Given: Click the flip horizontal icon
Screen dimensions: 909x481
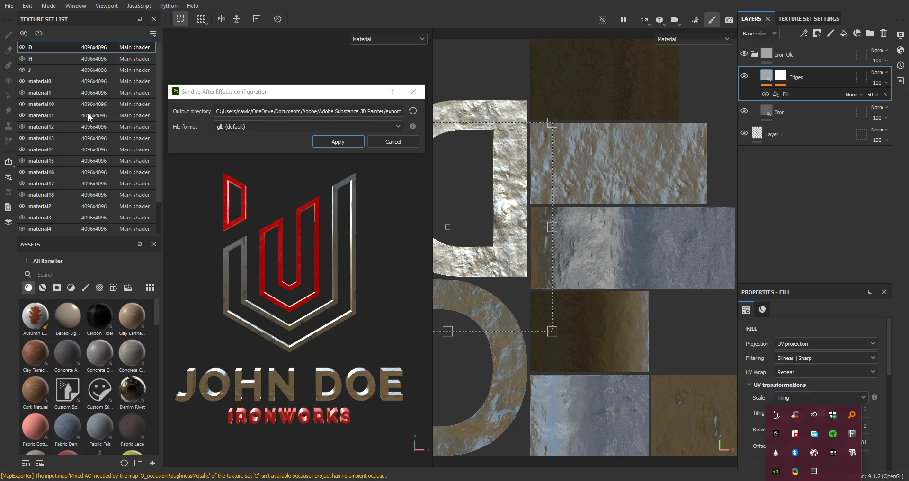Looking at the screenshot, I should click(x=221, y=19).
